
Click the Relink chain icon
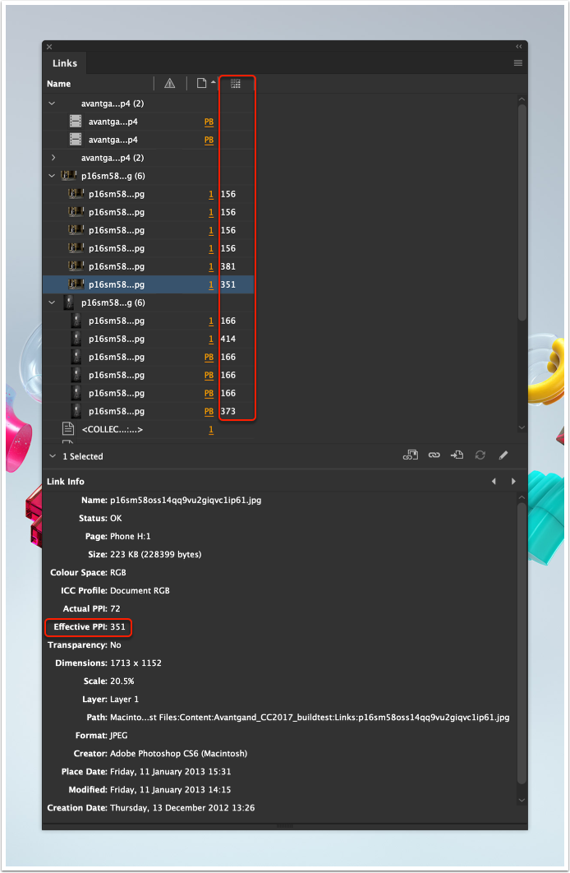point(434,455)
